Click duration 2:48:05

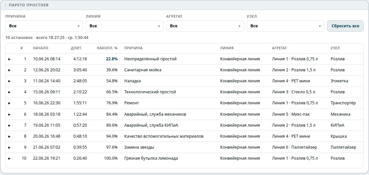pos(80,81)
